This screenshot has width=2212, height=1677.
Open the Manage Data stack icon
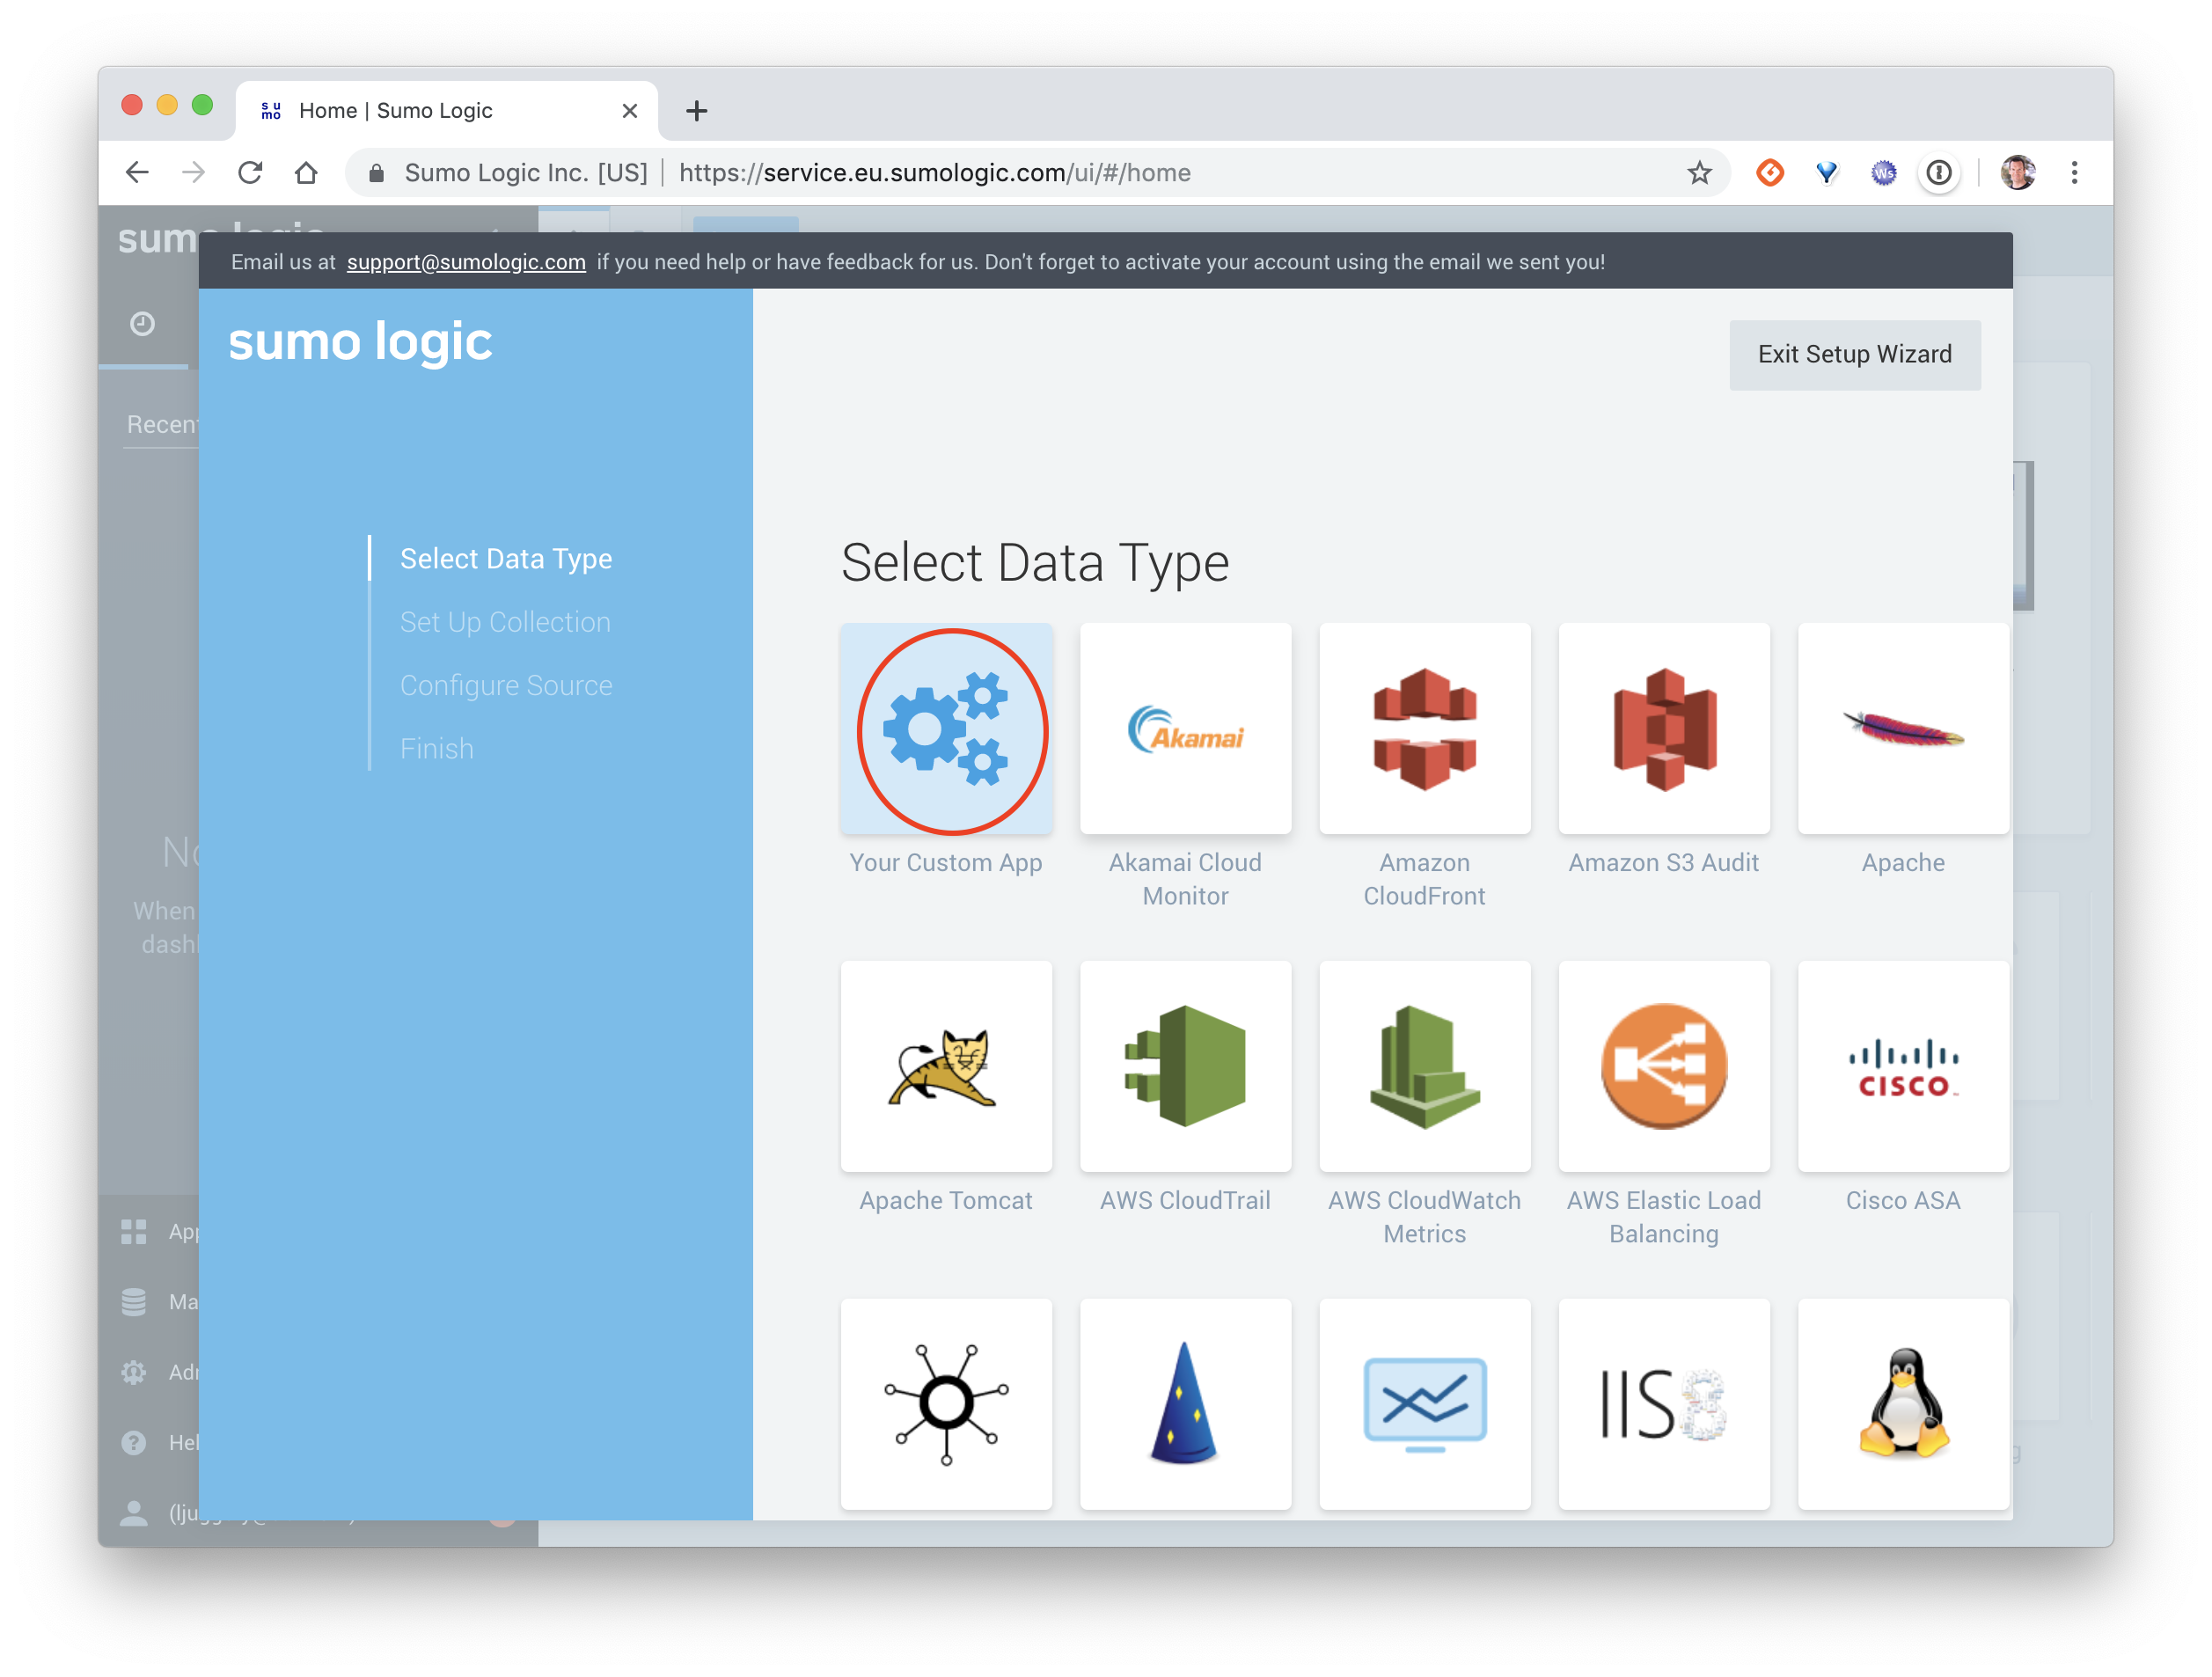(x=134, y=1301)
